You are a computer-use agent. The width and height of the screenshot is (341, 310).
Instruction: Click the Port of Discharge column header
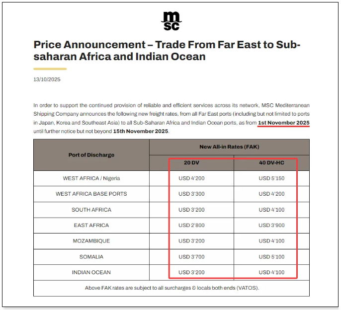click(91, 155)
